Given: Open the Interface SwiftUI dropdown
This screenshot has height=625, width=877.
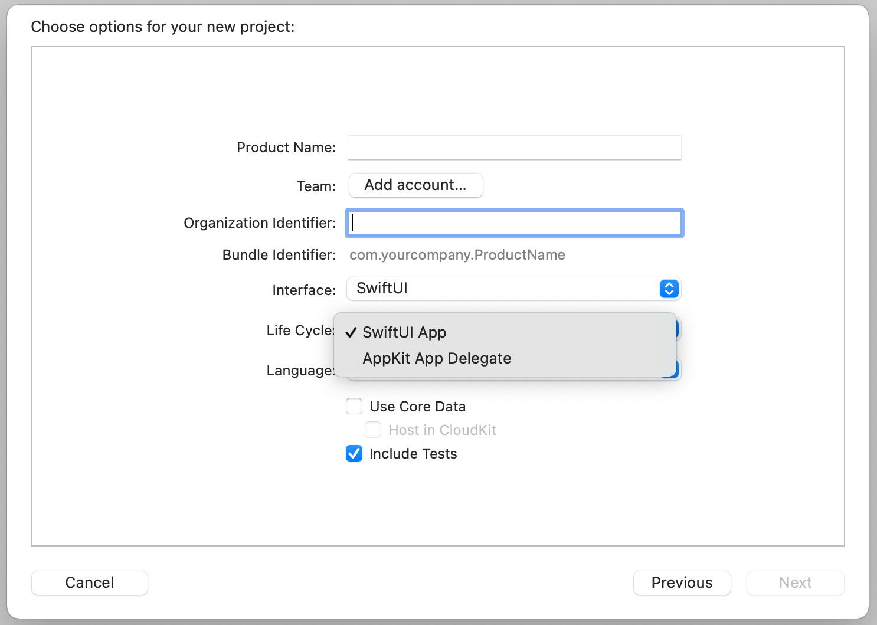Looking at the screenshot, I should 513,289.
